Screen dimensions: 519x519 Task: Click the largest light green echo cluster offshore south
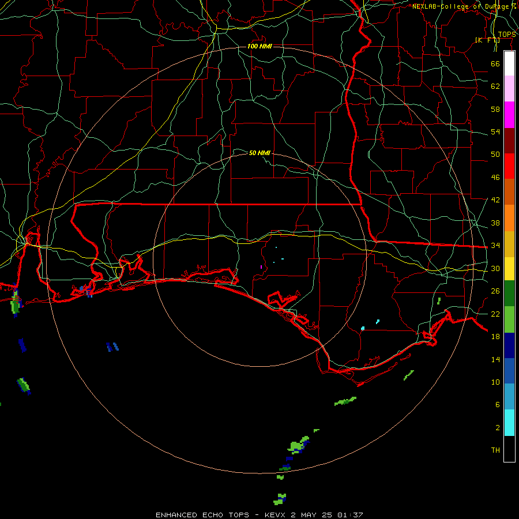[x=299, y=445]
